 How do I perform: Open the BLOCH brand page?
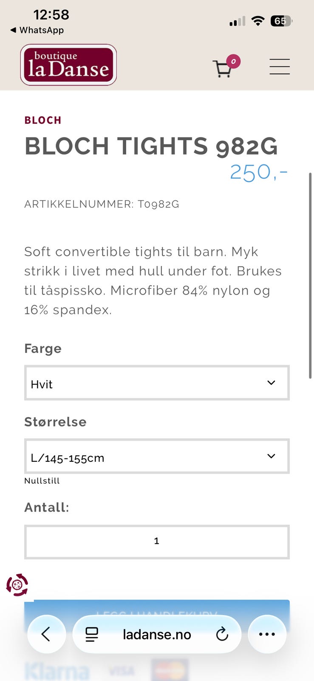[x=42, y=120]
